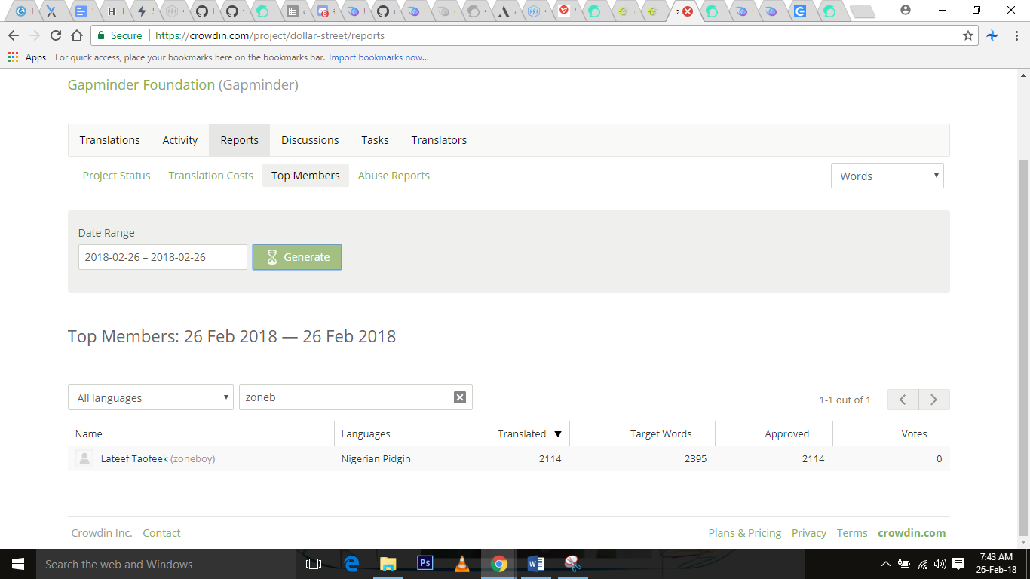
Task: Open the Action Center notifications
Action: pyautogui.click(x=958, y=564)
